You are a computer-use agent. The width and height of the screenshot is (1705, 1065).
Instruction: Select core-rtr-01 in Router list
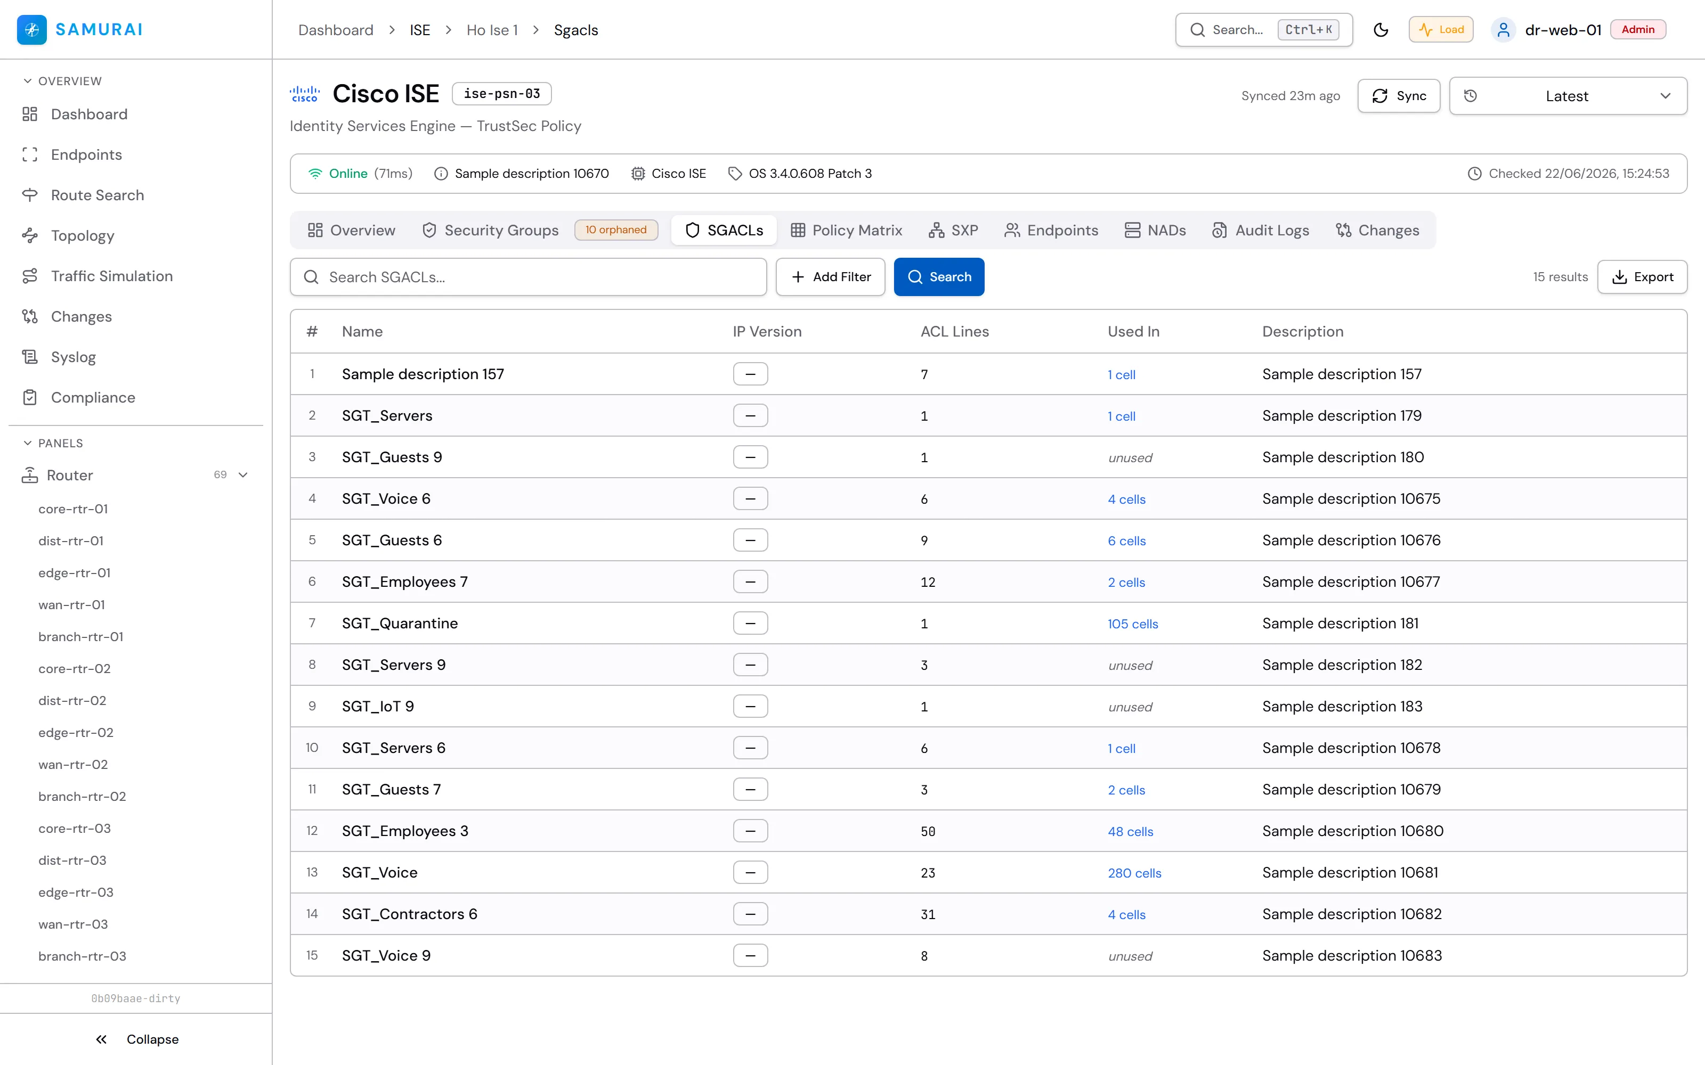point(74,509)
